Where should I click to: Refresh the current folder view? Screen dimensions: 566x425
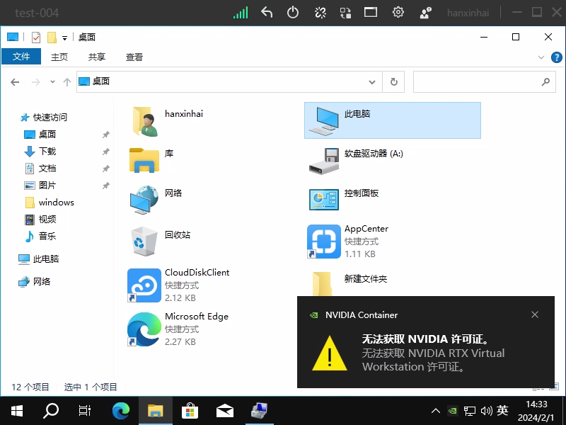pyautogui.click(x=394, y=82)
